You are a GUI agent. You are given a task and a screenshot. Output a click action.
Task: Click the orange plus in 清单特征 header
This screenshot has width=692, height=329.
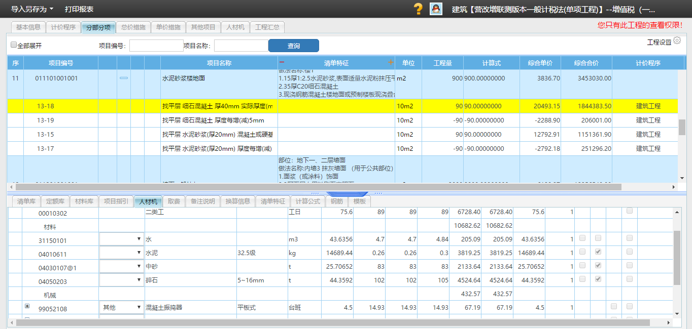point(391,63)
